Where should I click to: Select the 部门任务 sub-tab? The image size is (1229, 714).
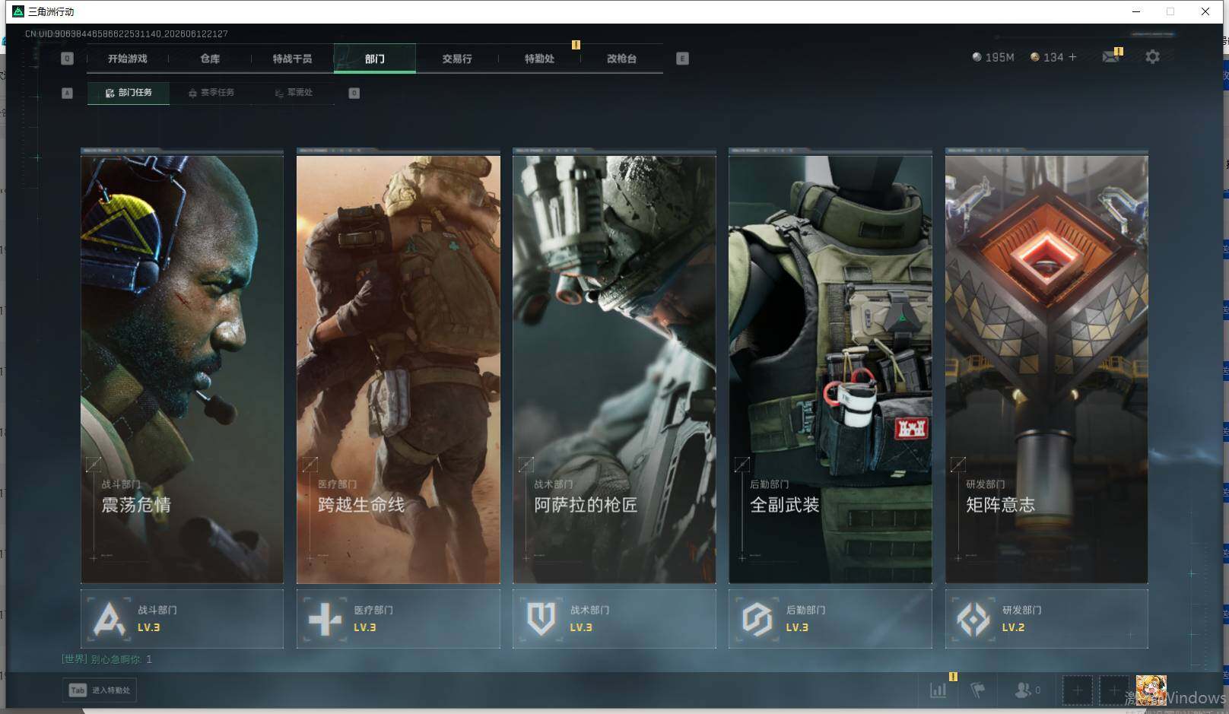[x=129, y=93]
